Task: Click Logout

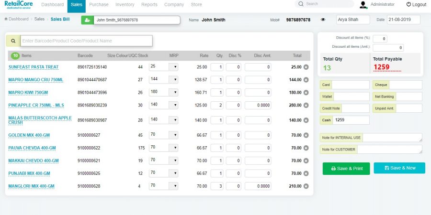Action: (417, 5)
